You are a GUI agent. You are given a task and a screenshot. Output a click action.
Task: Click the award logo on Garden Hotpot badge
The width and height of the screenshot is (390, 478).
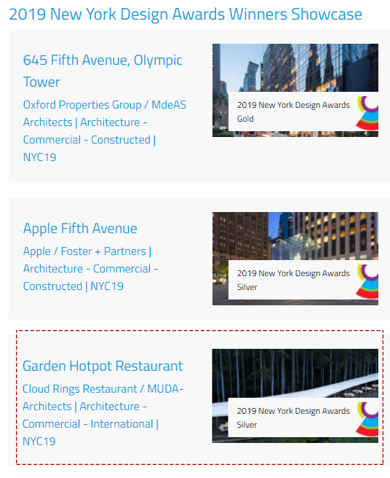point(367,419)
